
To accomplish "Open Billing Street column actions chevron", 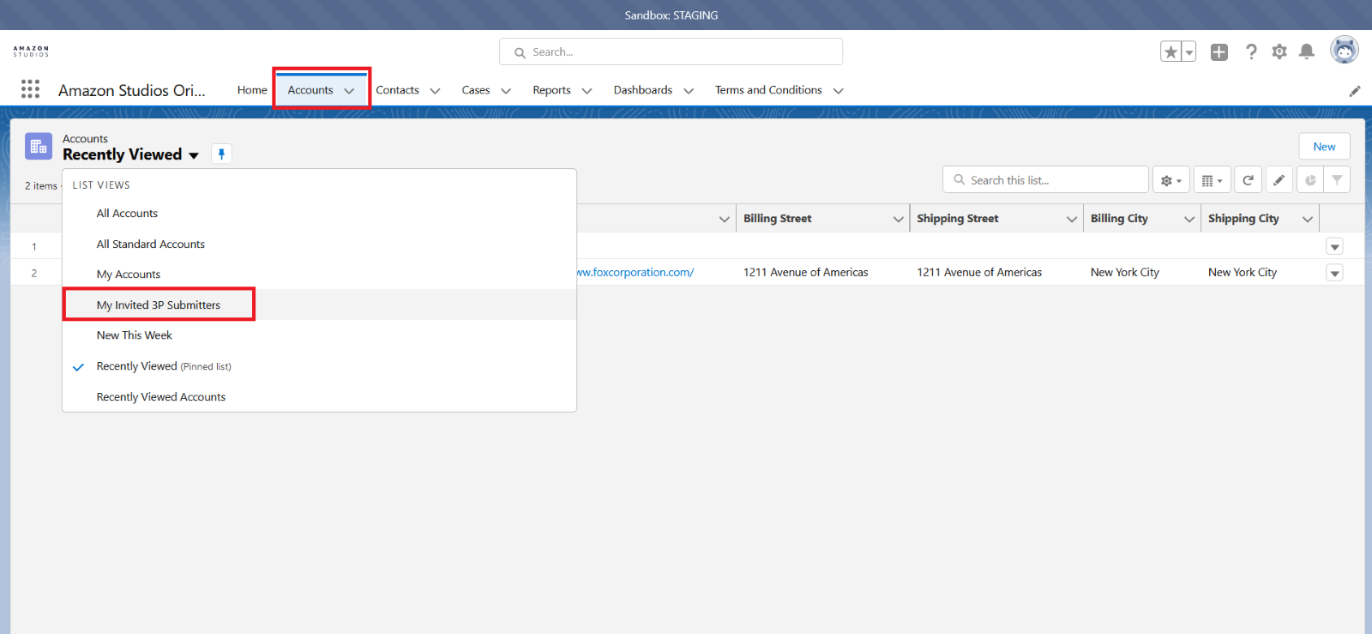I will [899, 220].
